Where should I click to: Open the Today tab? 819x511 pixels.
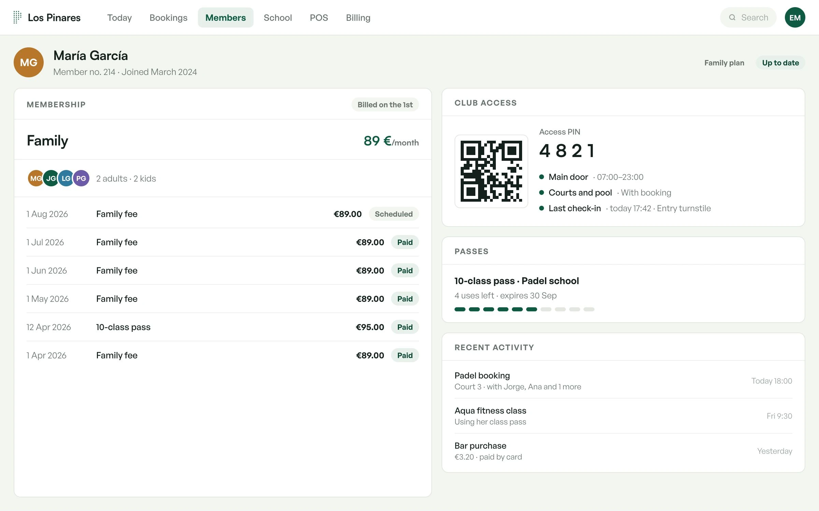(119, 17)
